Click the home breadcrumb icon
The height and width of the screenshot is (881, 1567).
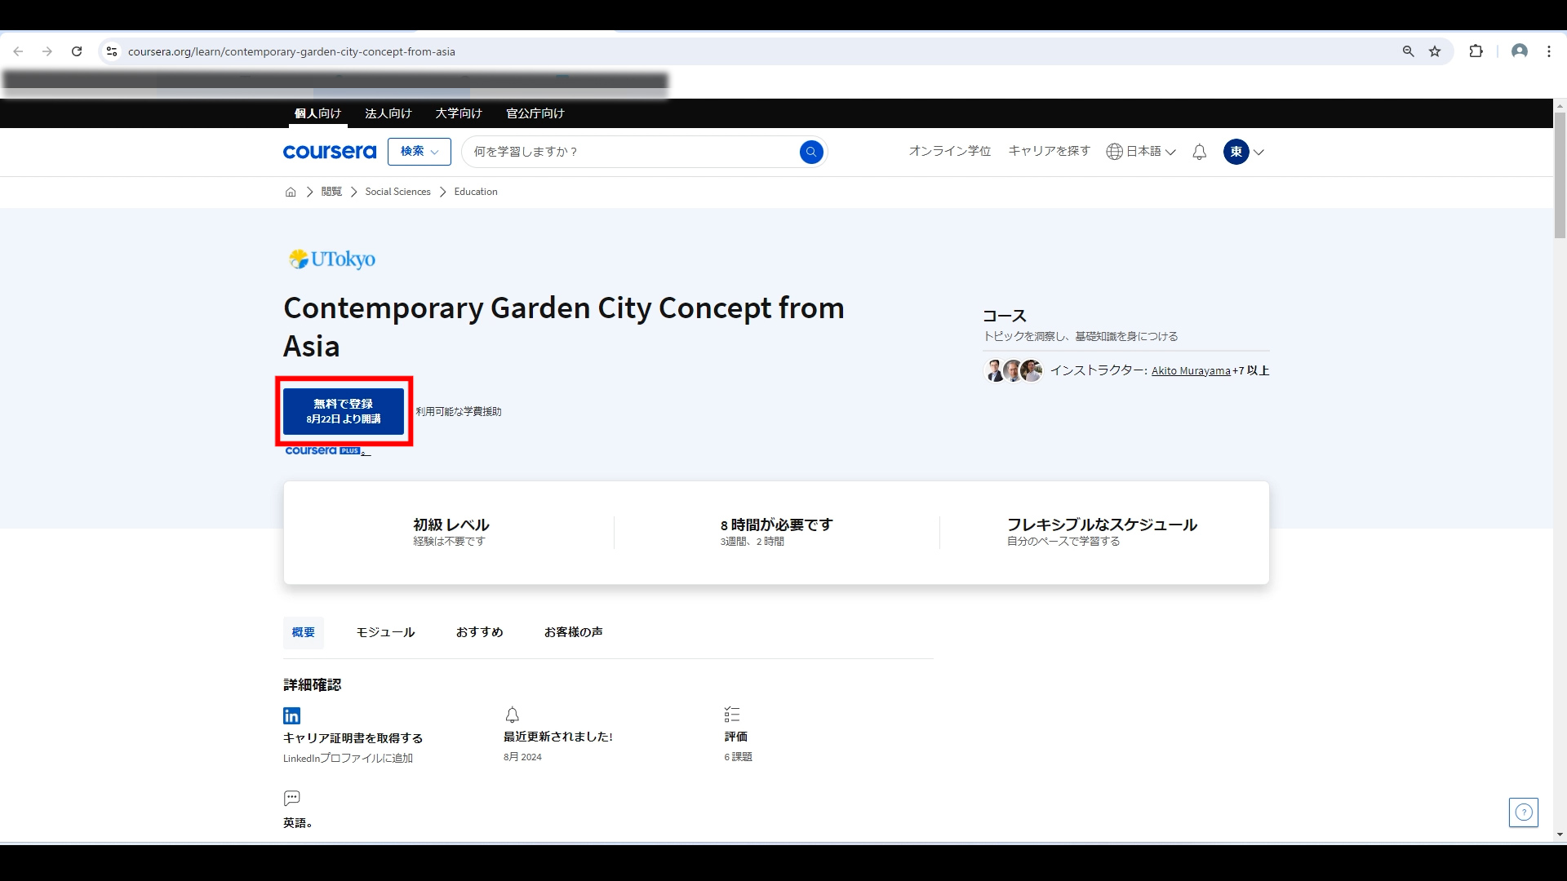pos(291,192)
